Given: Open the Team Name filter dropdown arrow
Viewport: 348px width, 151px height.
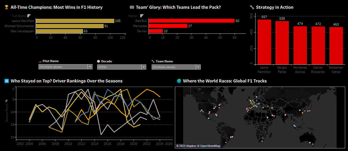Looking at the screenshot, I should coord(198,67).
